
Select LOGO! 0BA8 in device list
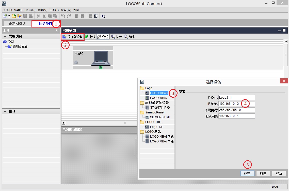[159, 93]
